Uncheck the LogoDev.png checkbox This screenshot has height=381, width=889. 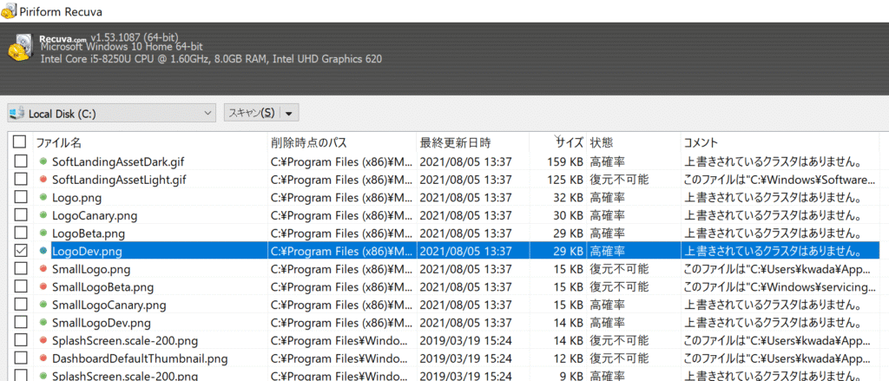[20, 252]
